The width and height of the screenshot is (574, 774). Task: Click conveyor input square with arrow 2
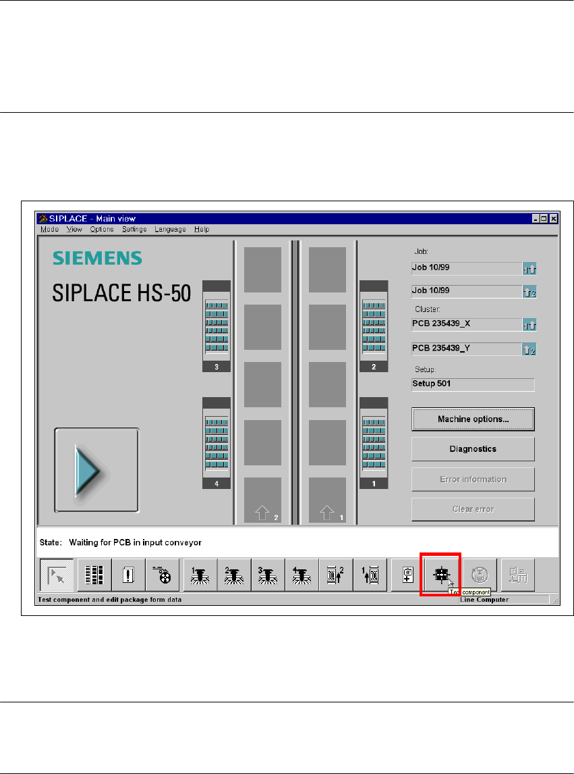tap(263, 500)
